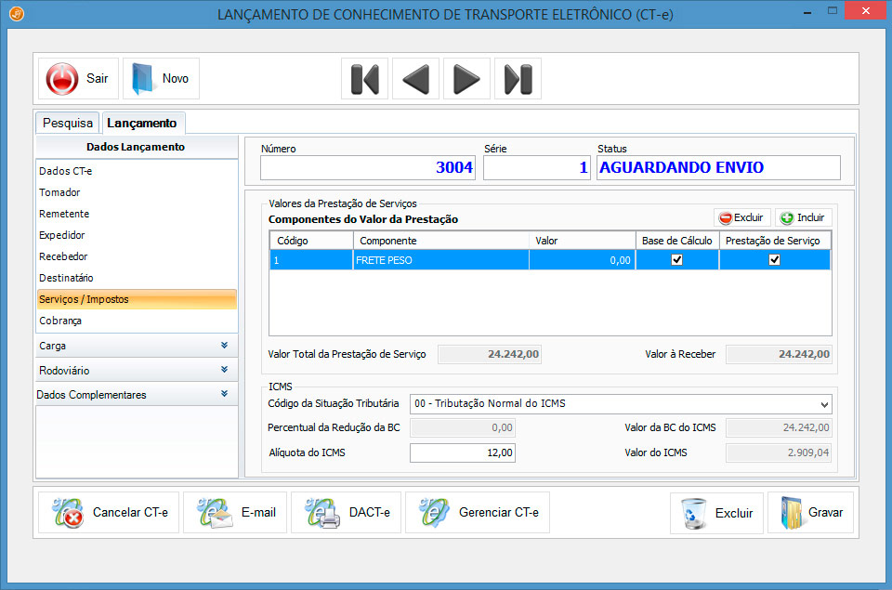
Task: Select Remetente in the side list
Action: (x=137, y=214)
